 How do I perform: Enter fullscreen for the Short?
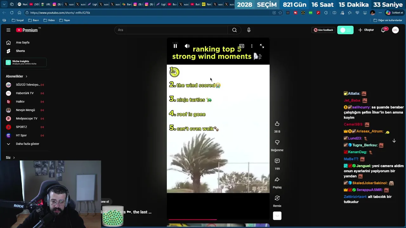262,46
